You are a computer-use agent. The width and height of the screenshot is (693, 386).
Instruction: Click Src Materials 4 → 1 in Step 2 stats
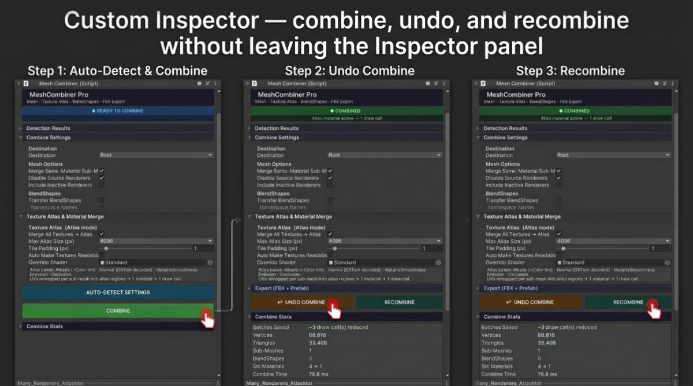coord(315,366)
